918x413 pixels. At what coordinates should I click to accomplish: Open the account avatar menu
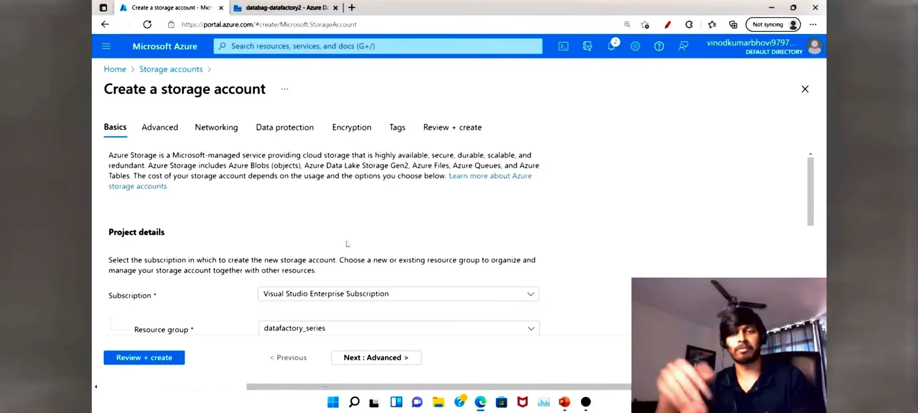[814, 46]
